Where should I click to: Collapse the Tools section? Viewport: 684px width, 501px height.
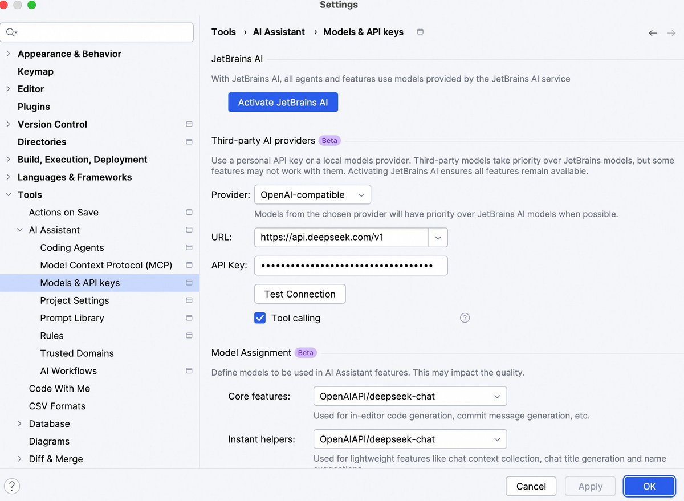pos(8,195)
